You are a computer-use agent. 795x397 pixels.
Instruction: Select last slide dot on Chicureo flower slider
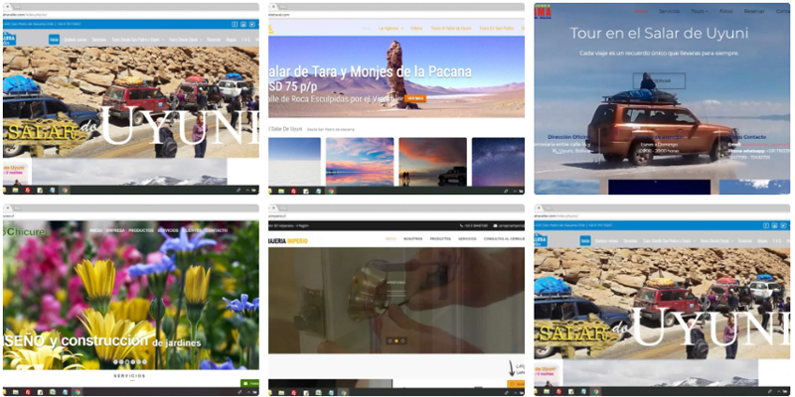tap(144, 361)
